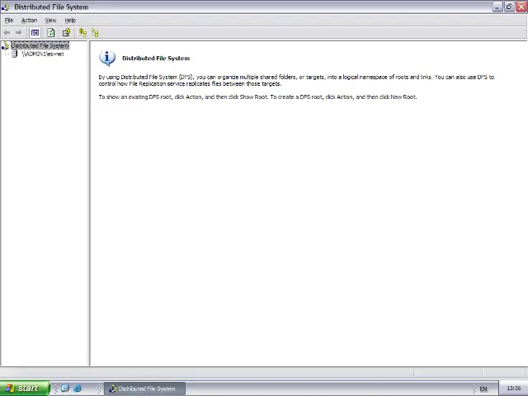Click the Show Root toolbar icon
This screenshot has height=396, width=528.
(95, 33)
